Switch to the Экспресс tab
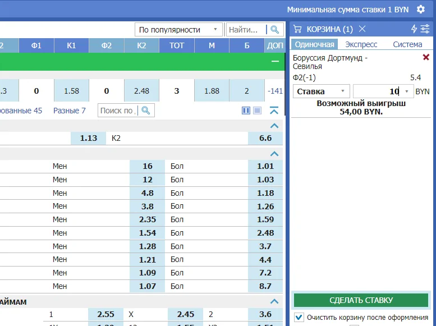This screenshot has height=326, width=436. click(x=361, y=44)
